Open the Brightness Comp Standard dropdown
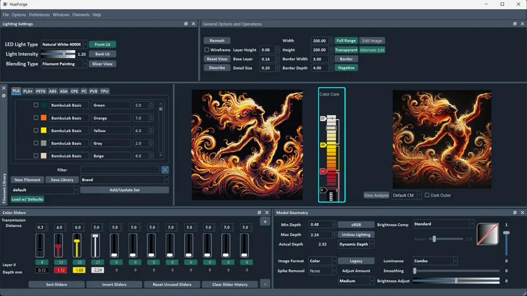Viewport: 527px width, 296px height. [443, 224]
